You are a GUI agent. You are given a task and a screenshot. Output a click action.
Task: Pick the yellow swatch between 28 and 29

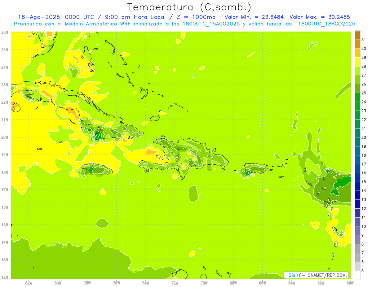pyautogui.click(x=357, y=62)
